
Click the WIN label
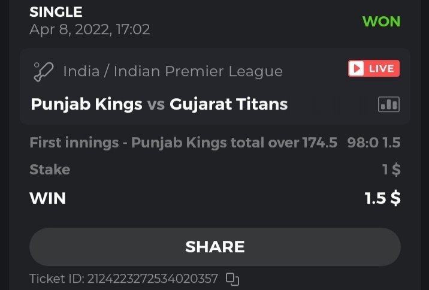(x=47, y=198)
